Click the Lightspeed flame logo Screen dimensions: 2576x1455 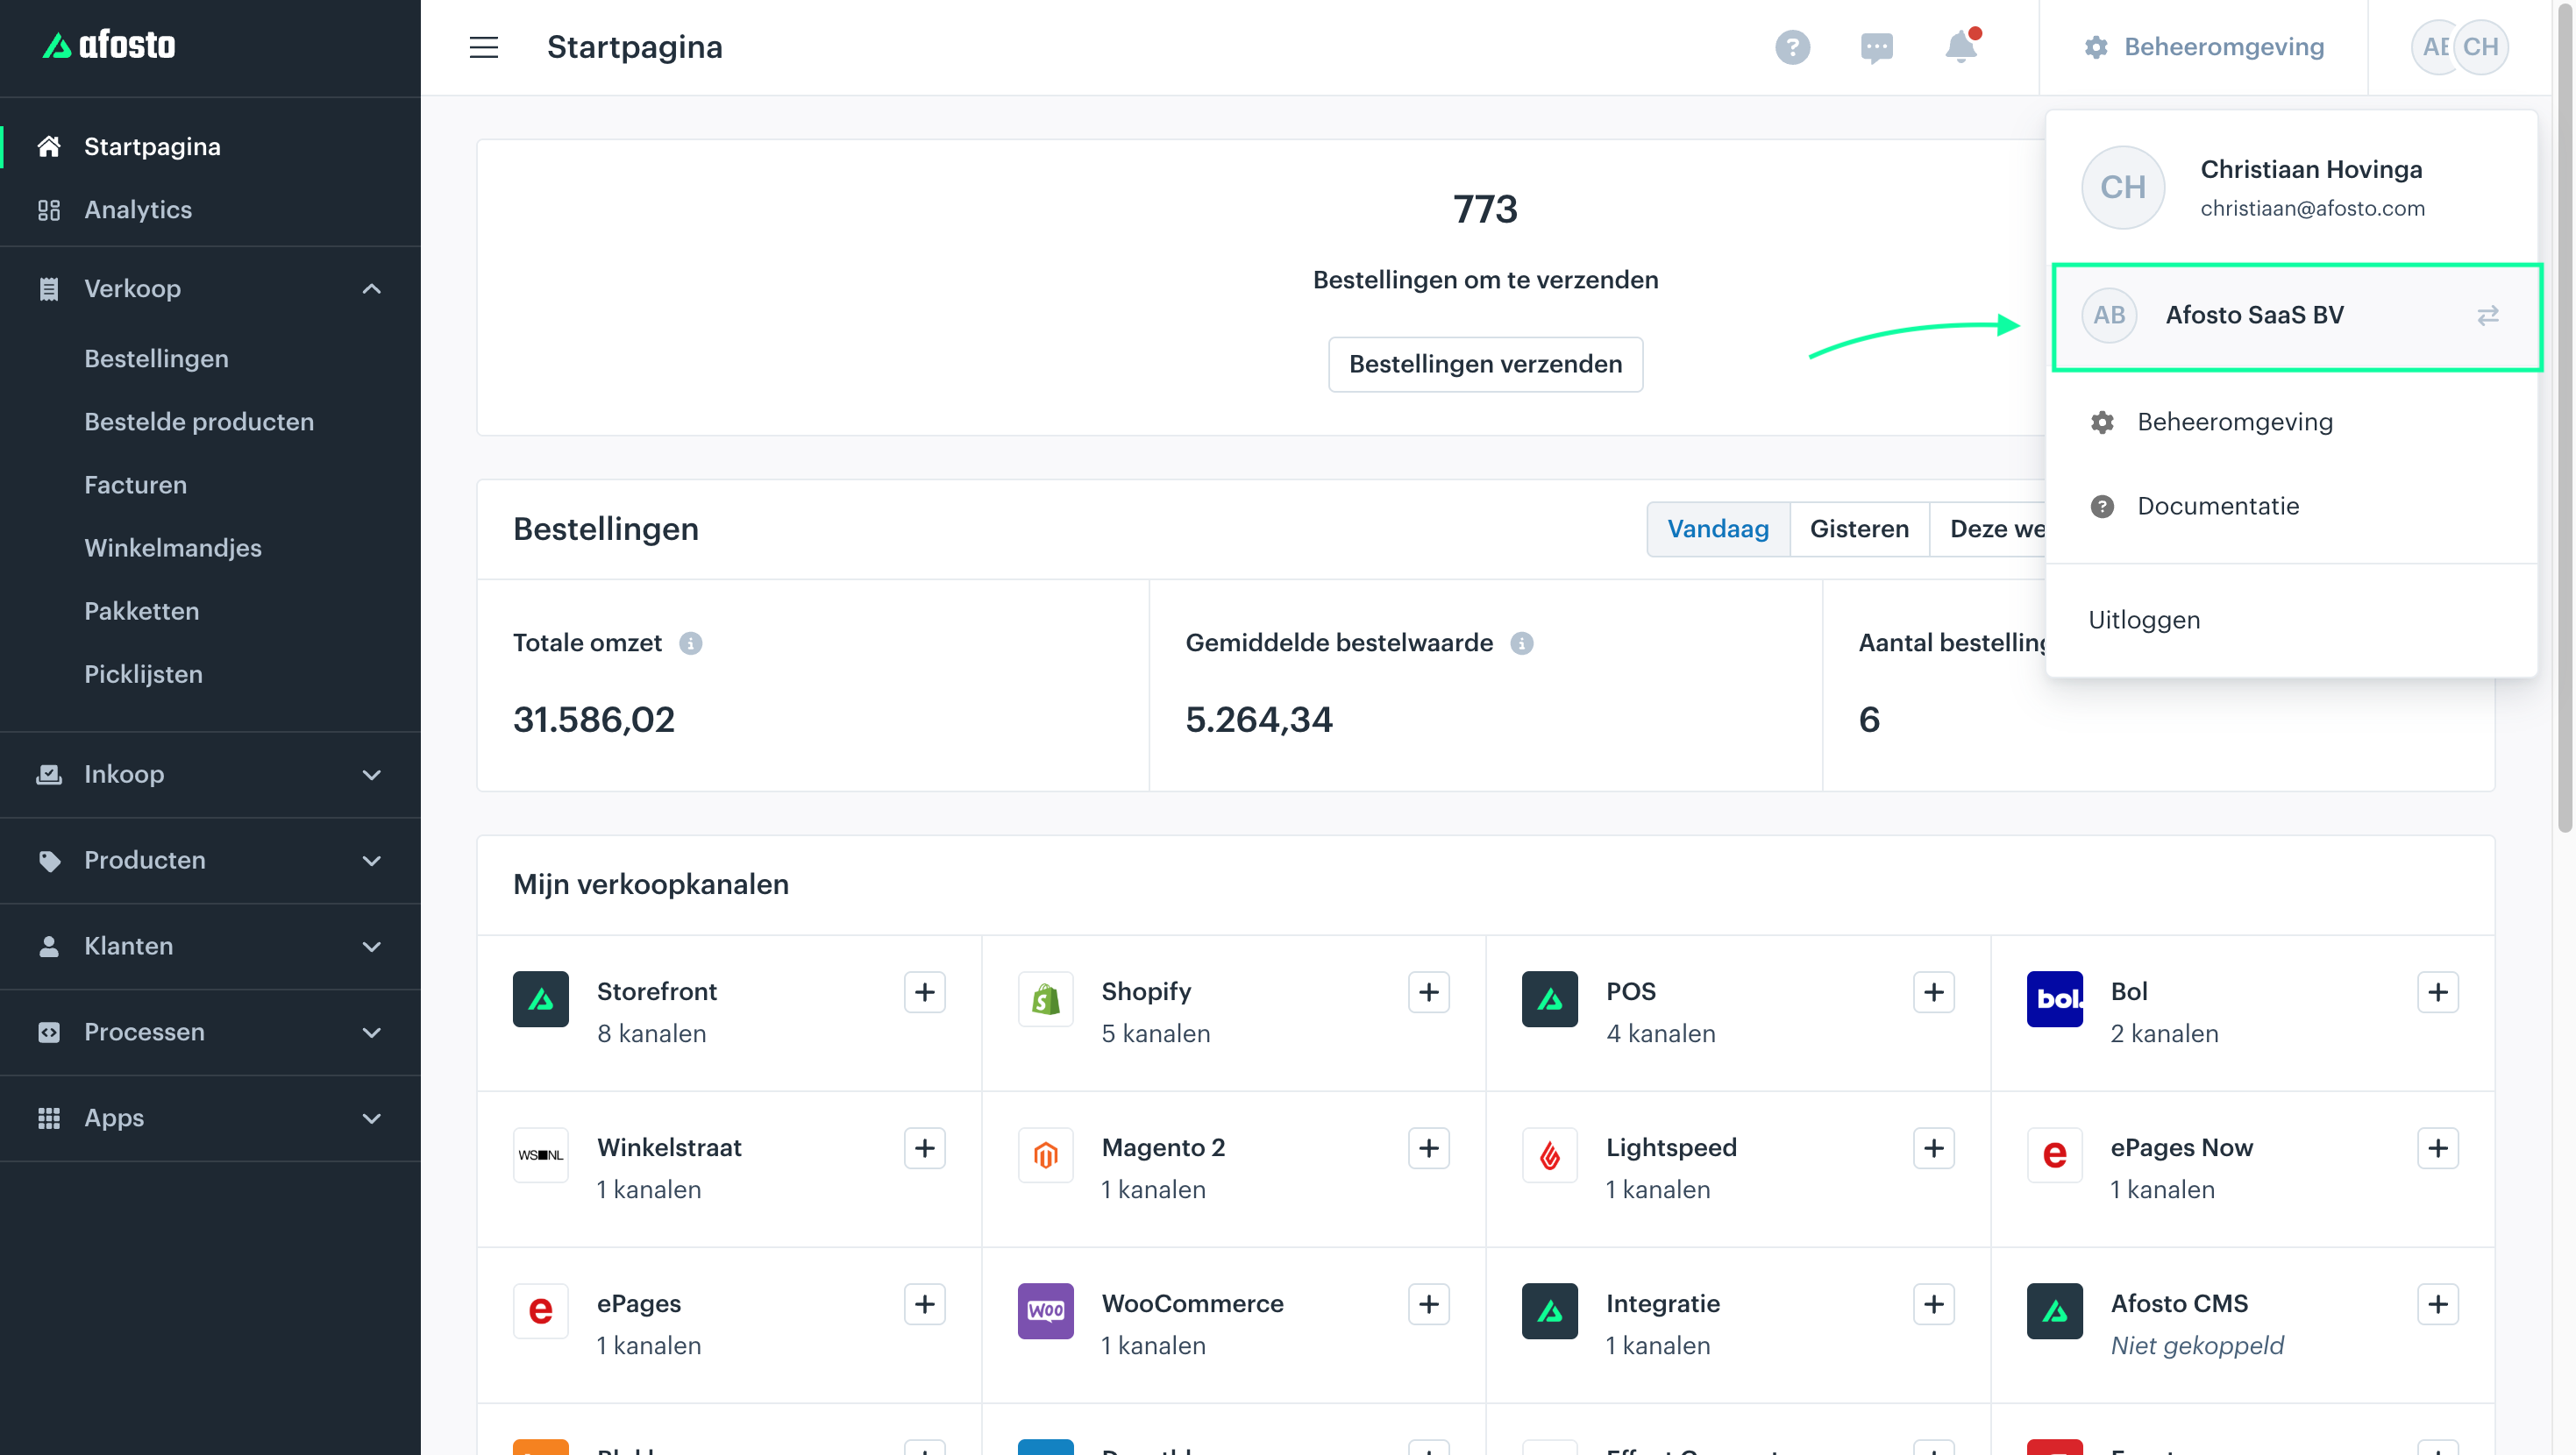[1549, 1155]
